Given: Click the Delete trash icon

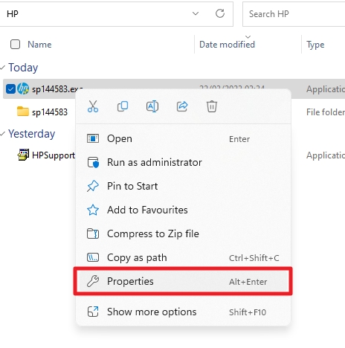Looking at the screenshot, I should (212, 106).
